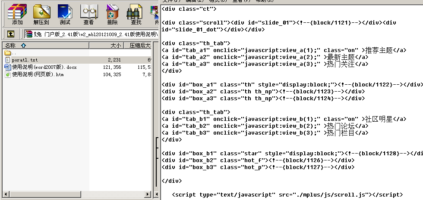The height and width of the screenshot is (200, 423).
Task: Click the file list horizontal scrollbar thumb
Action: [45, 194]
